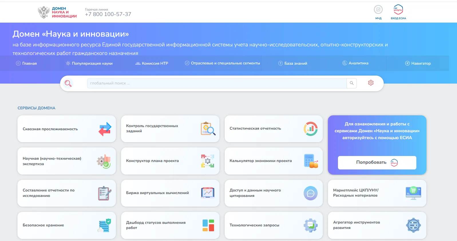Click the search submit magnifier button

point(352,83)
